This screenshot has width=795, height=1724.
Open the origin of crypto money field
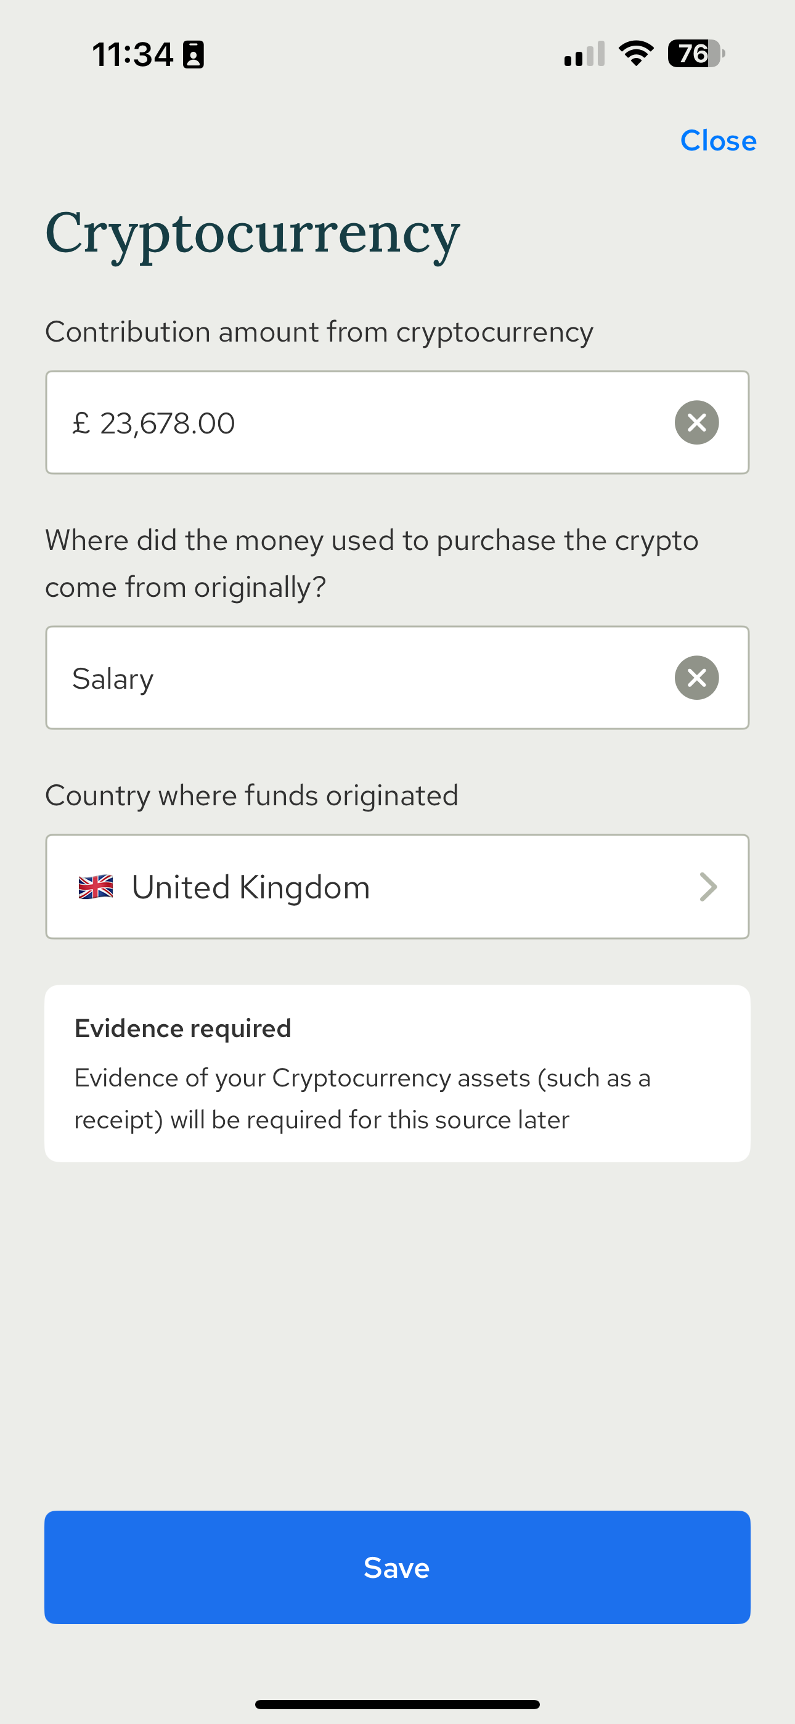pos(397,677)
